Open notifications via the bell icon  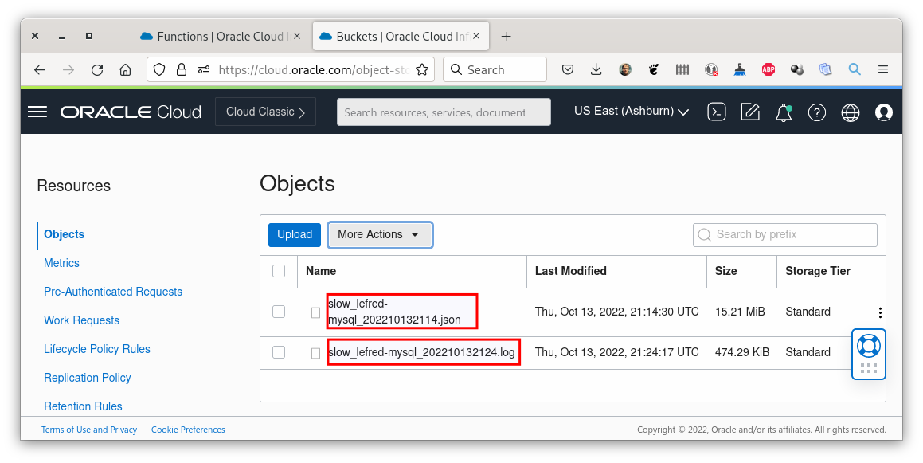tap(783, 112)
